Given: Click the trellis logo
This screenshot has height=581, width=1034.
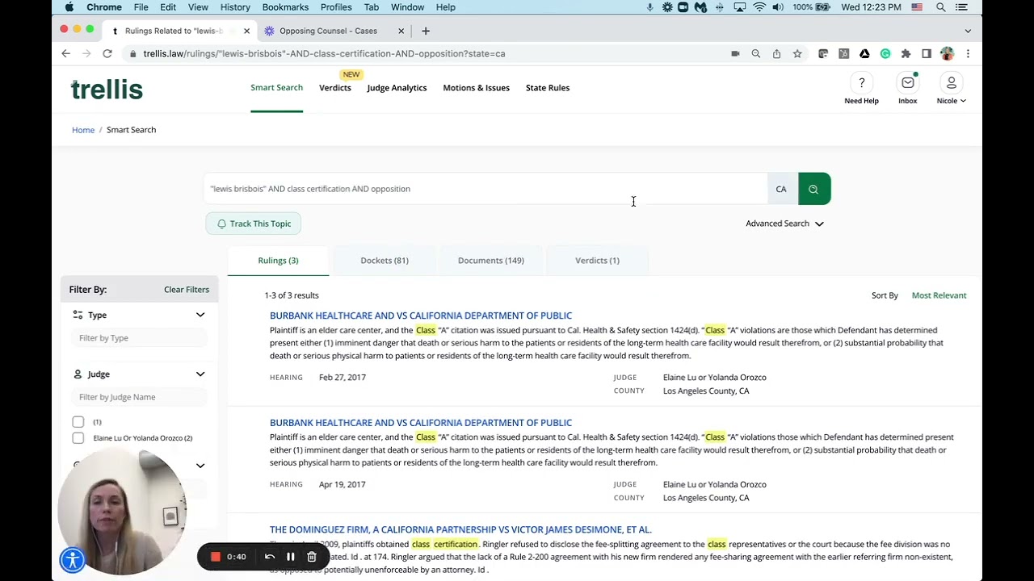Looking at the screenshot, I should pos(107,89).
